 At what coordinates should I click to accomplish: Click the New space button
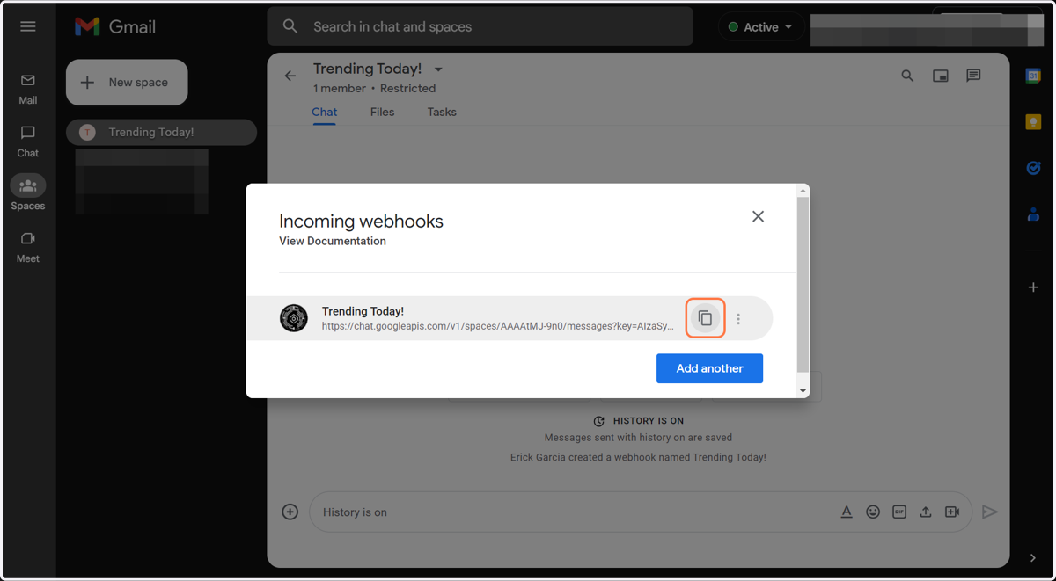(127, 83)
